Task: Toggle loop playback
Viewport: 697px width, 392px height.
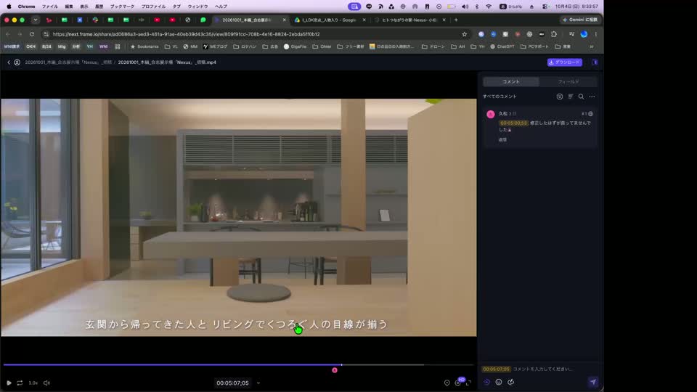Action: pos(20,383)
